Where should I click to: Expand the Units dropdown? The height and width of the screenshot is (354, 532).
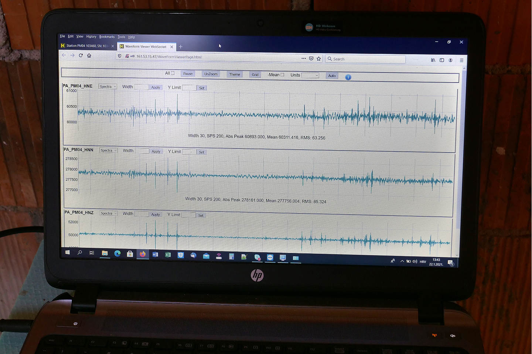(310, 75)
